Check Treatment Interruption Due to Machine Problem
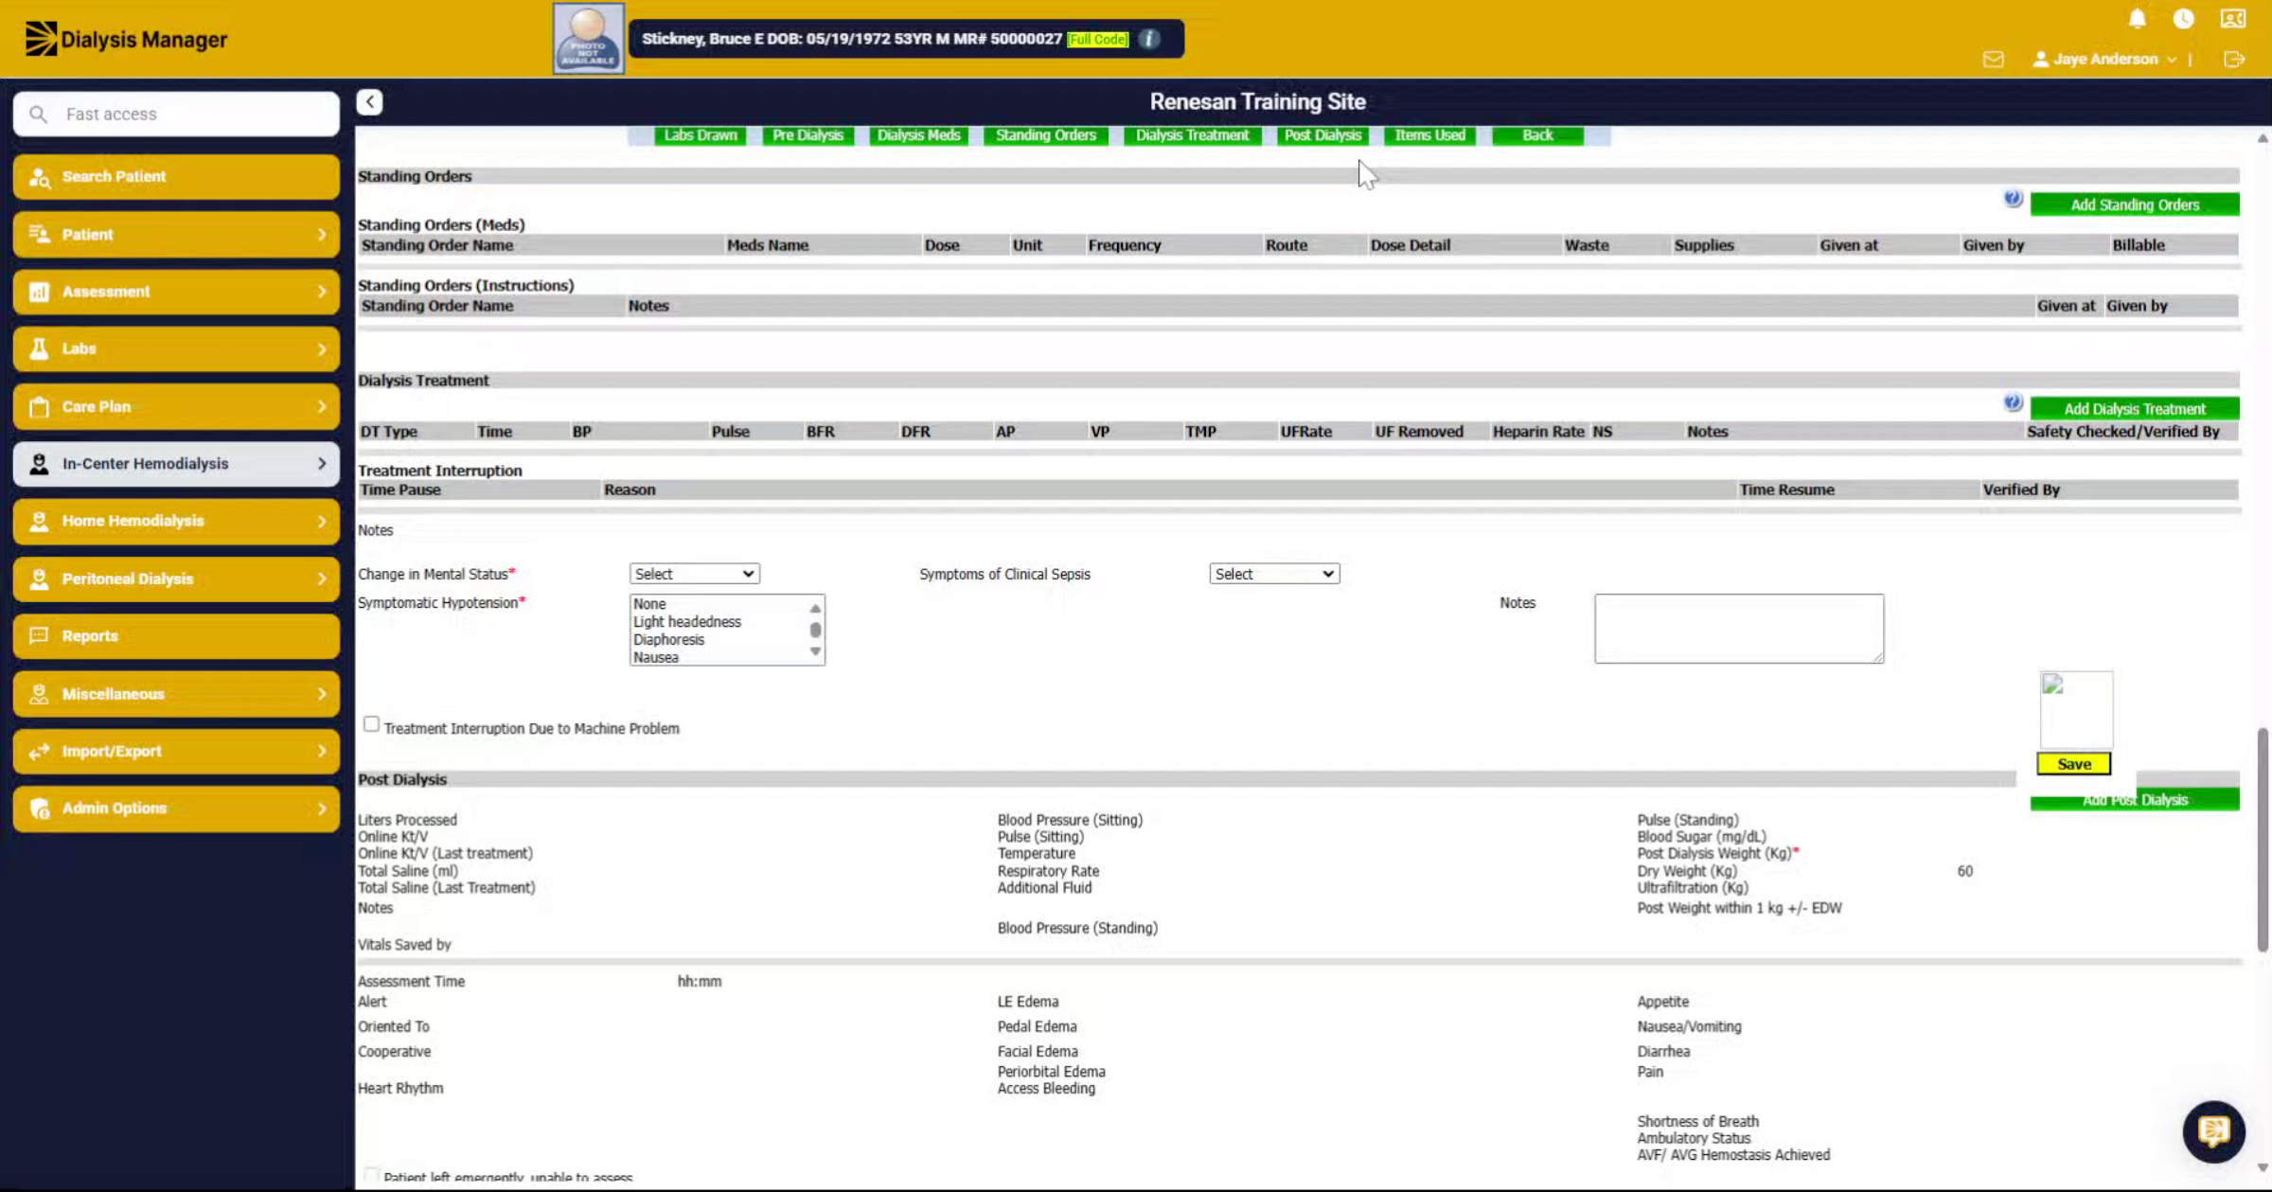This screenshot has width=2272, height=1192. click(371, 724)
